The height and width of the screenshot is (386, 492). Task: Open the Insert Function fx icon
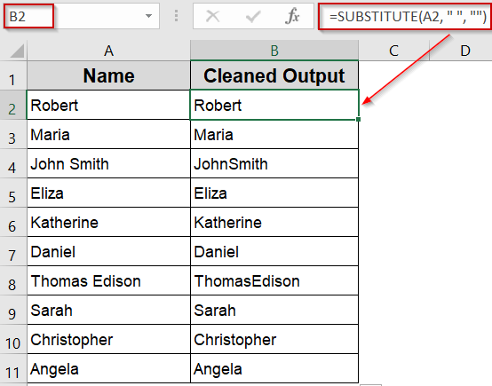tap(292, 16)
